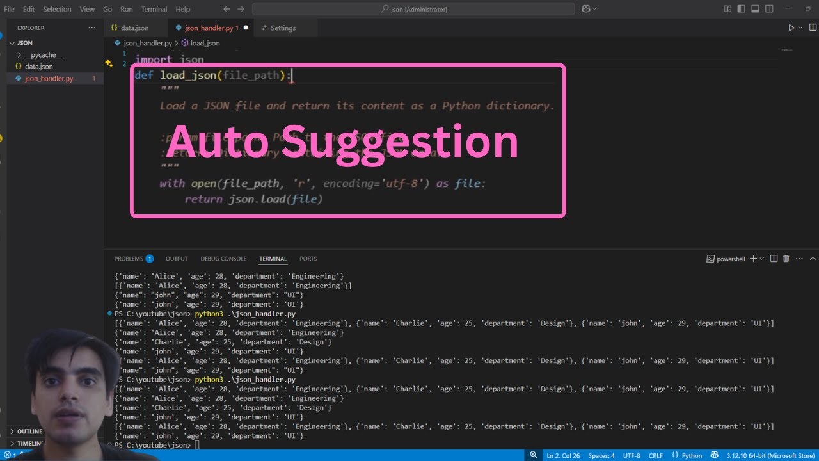Switch to the json_handler.py editor tab
The image size is (819, 461).
tap(211, 28)
